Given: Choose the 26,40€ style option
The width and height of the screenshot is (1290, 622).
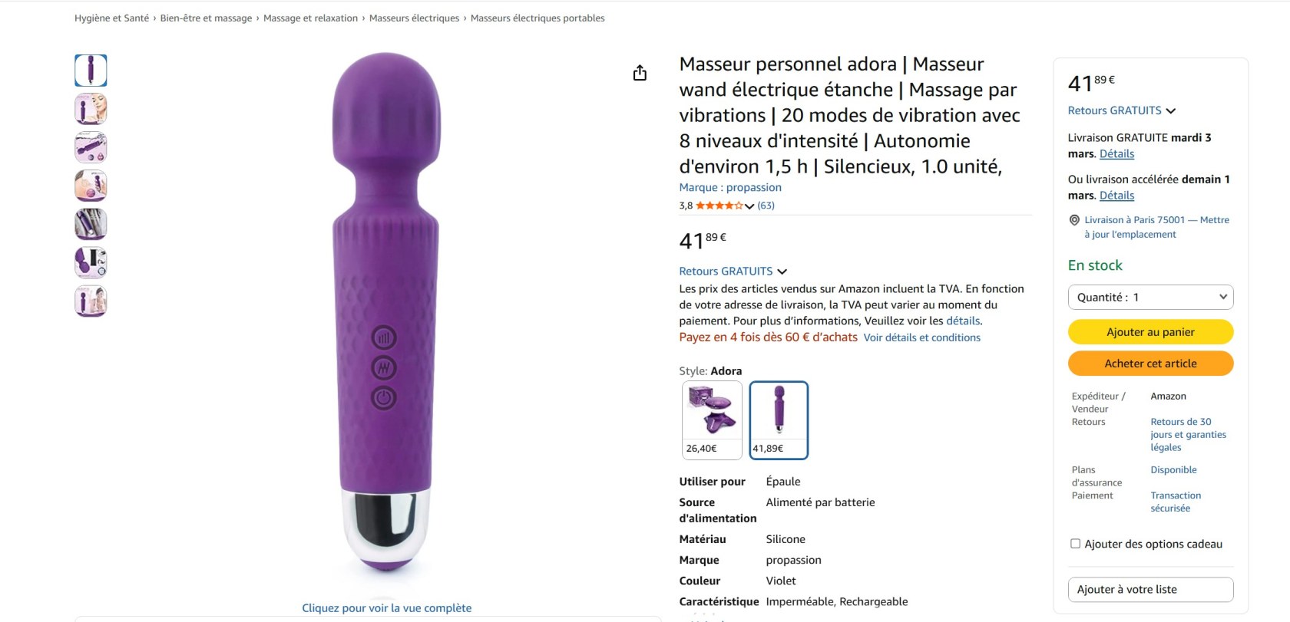Looking at the screenshot, I should tap(712, 420).
